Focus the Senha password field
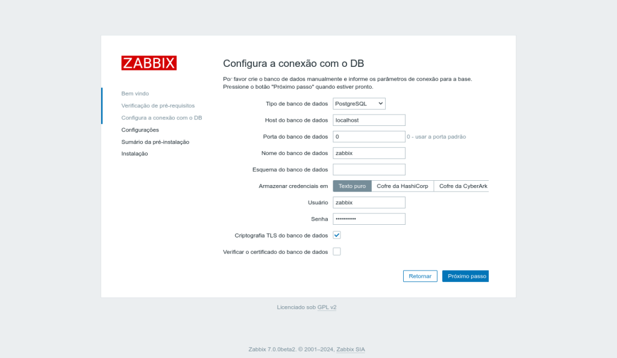 coord(369,219)
